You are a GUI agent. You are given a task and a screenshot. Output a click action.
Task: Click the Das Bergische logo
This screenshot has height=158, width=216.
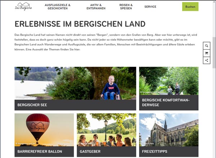(x=23, y=6)
